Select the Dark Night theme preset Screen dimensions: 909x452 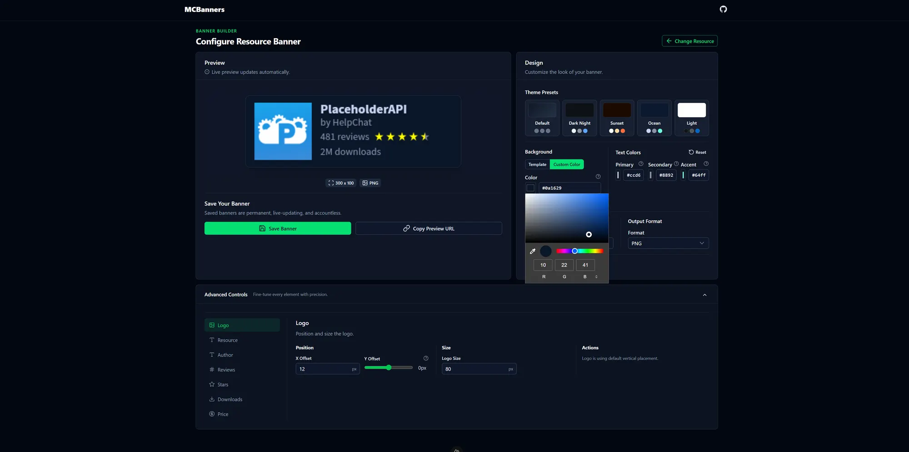[579, 118]
